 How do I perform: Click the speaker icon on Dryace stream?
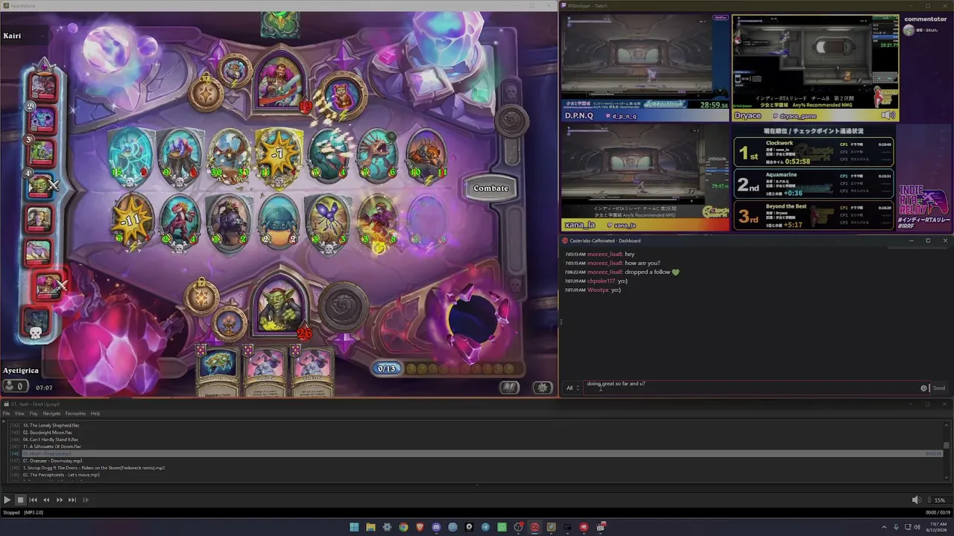(x=888, y=115)
